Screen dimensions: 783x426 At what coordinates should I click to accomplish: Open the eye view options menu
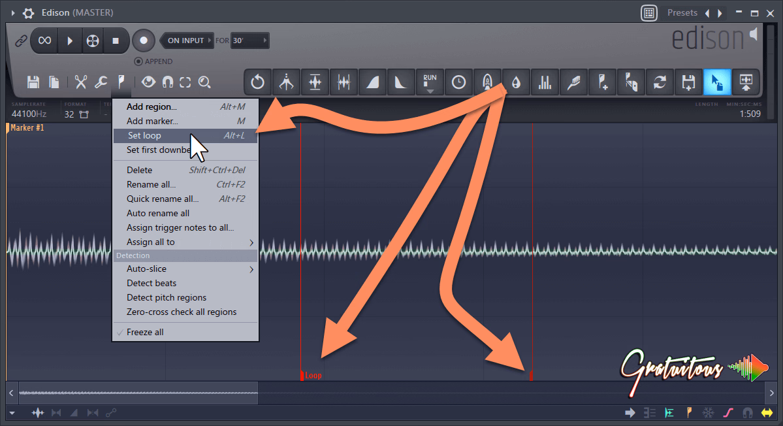[x=148, y=82]
